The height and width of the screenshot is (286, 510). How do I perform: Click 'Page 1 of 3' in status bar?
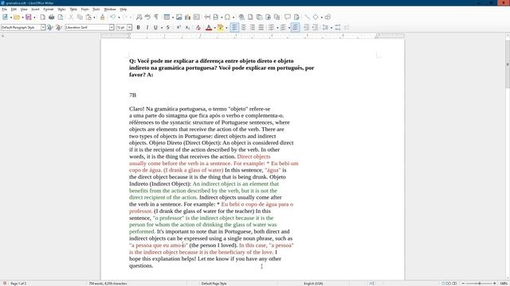(x=18, y=284)
